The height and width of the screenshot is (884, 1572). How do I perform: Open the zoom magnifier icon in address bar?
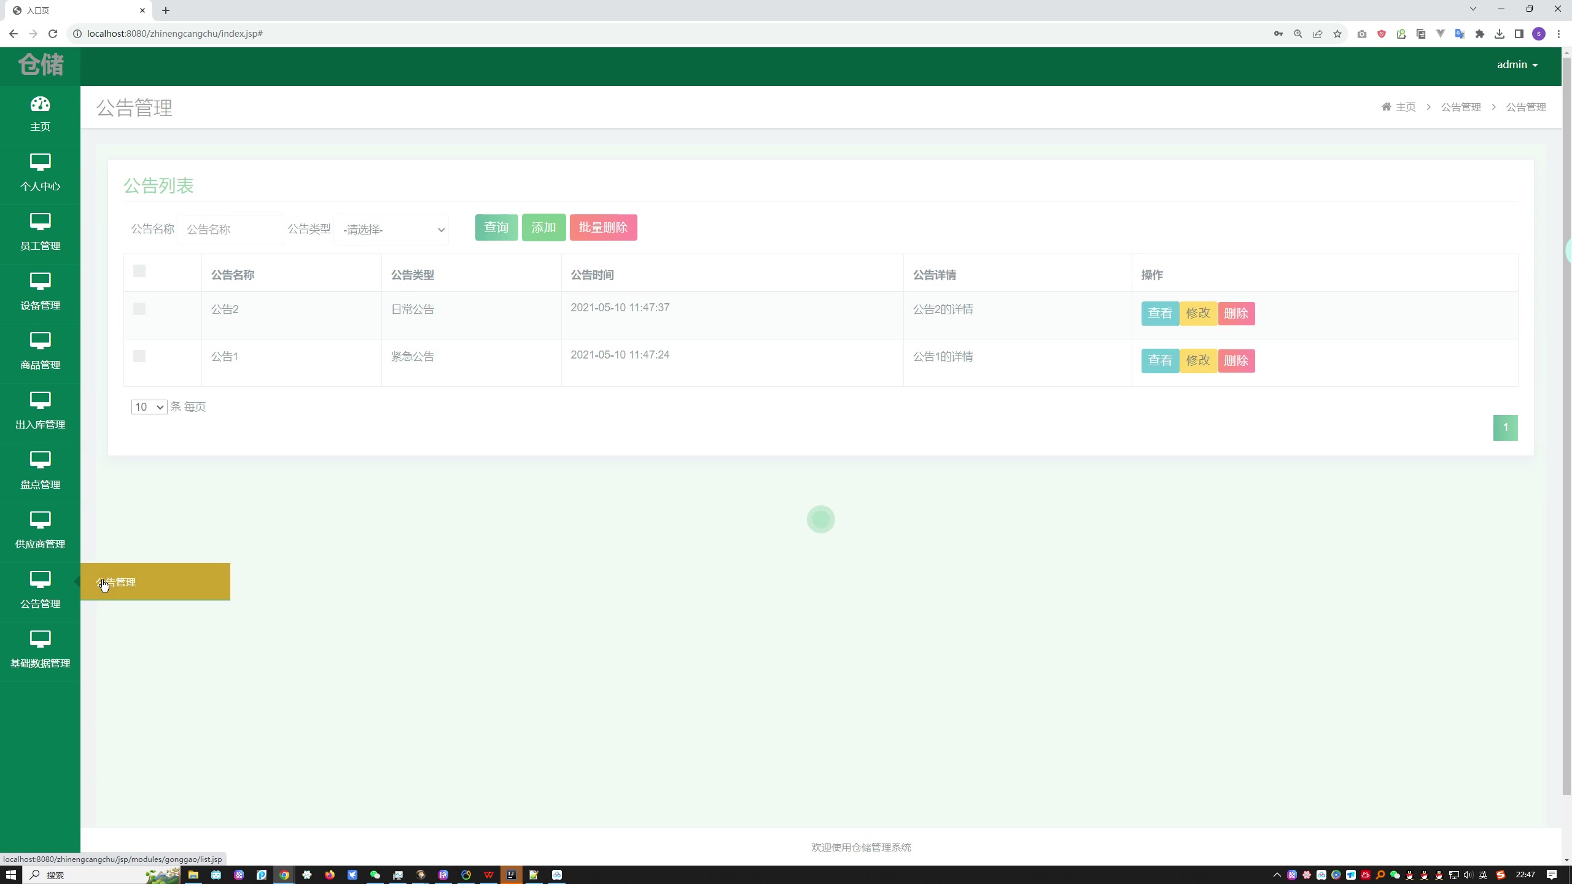[1298, 34]
